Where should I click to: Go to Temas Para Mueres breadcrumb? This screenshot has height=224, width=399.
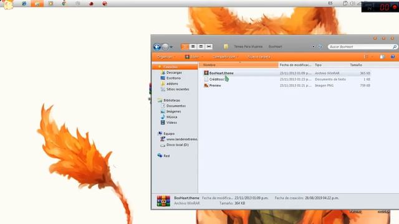pyautogui.click(x=248, y=47)
